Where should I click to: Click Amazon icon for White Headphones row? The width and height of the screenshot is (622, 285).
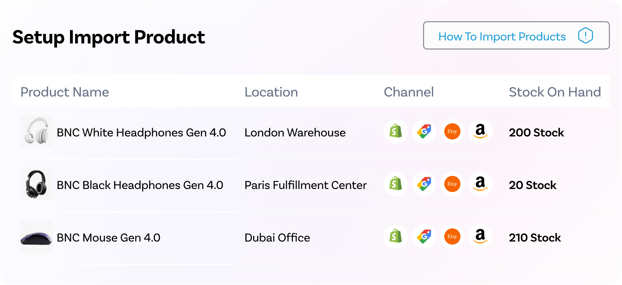[481, 131]
